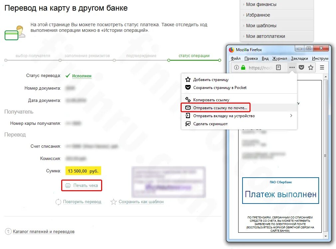Click выбор получателя step label
The width and height of the screenshot is (336, 249).
[x=33, y=56]
